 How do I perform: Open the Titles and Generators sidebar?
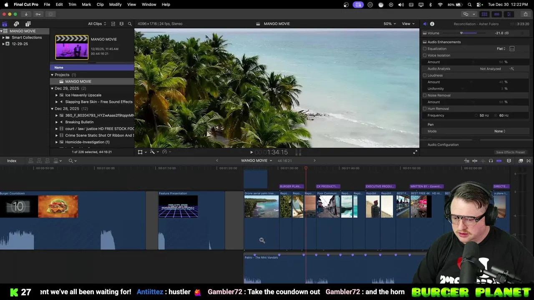pos(28,24)
